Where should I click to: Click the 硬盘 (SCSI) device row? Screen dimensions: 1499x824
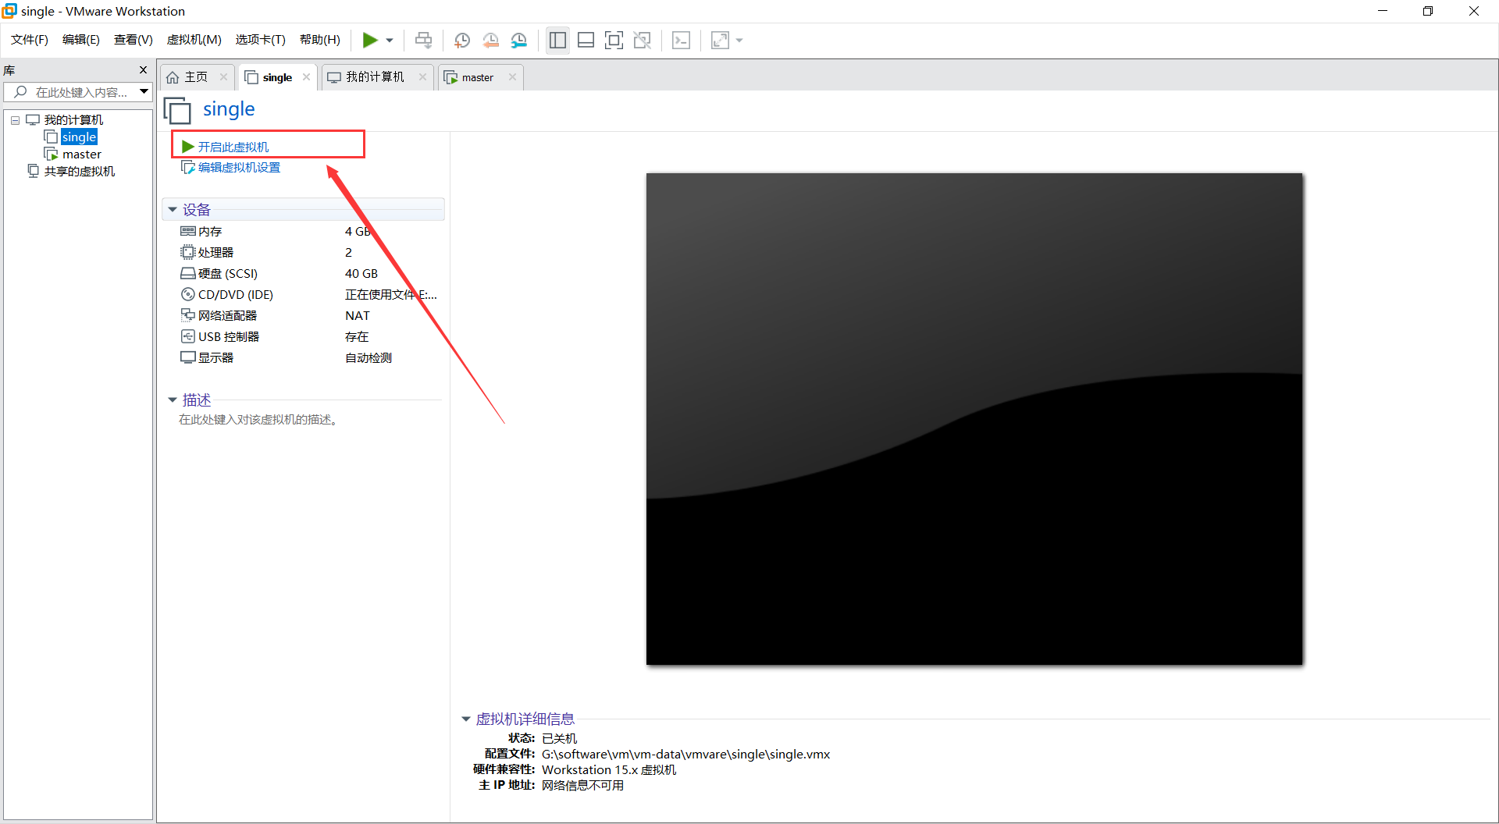(x=304, y=274)
